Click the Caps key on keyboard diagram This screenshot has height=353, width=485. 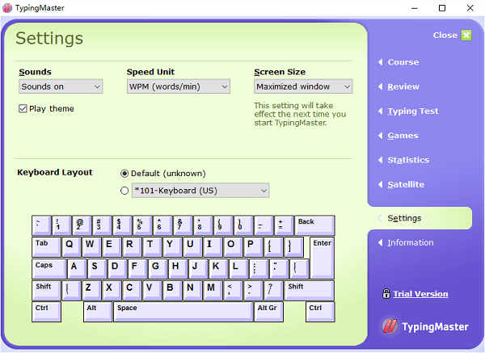click(48, 268)
